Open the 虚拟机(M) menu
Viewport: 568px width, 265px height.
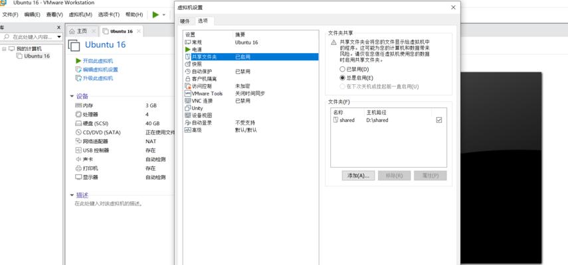point(80,15)
